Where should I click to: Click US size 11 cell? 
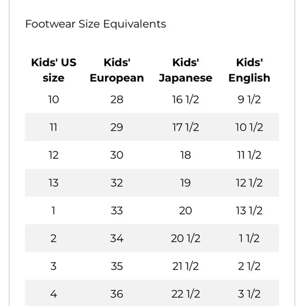53,127
